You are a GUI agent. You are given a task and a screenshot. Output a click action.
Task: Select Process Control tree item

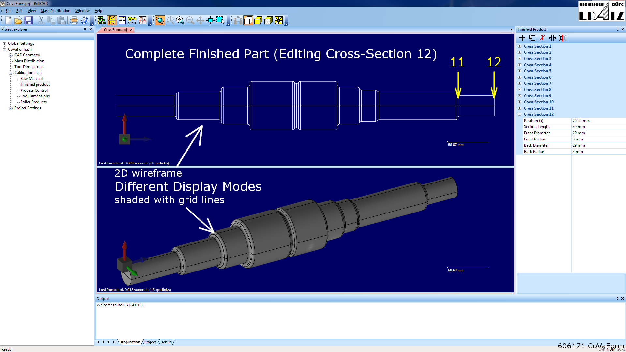click(34, 90)
